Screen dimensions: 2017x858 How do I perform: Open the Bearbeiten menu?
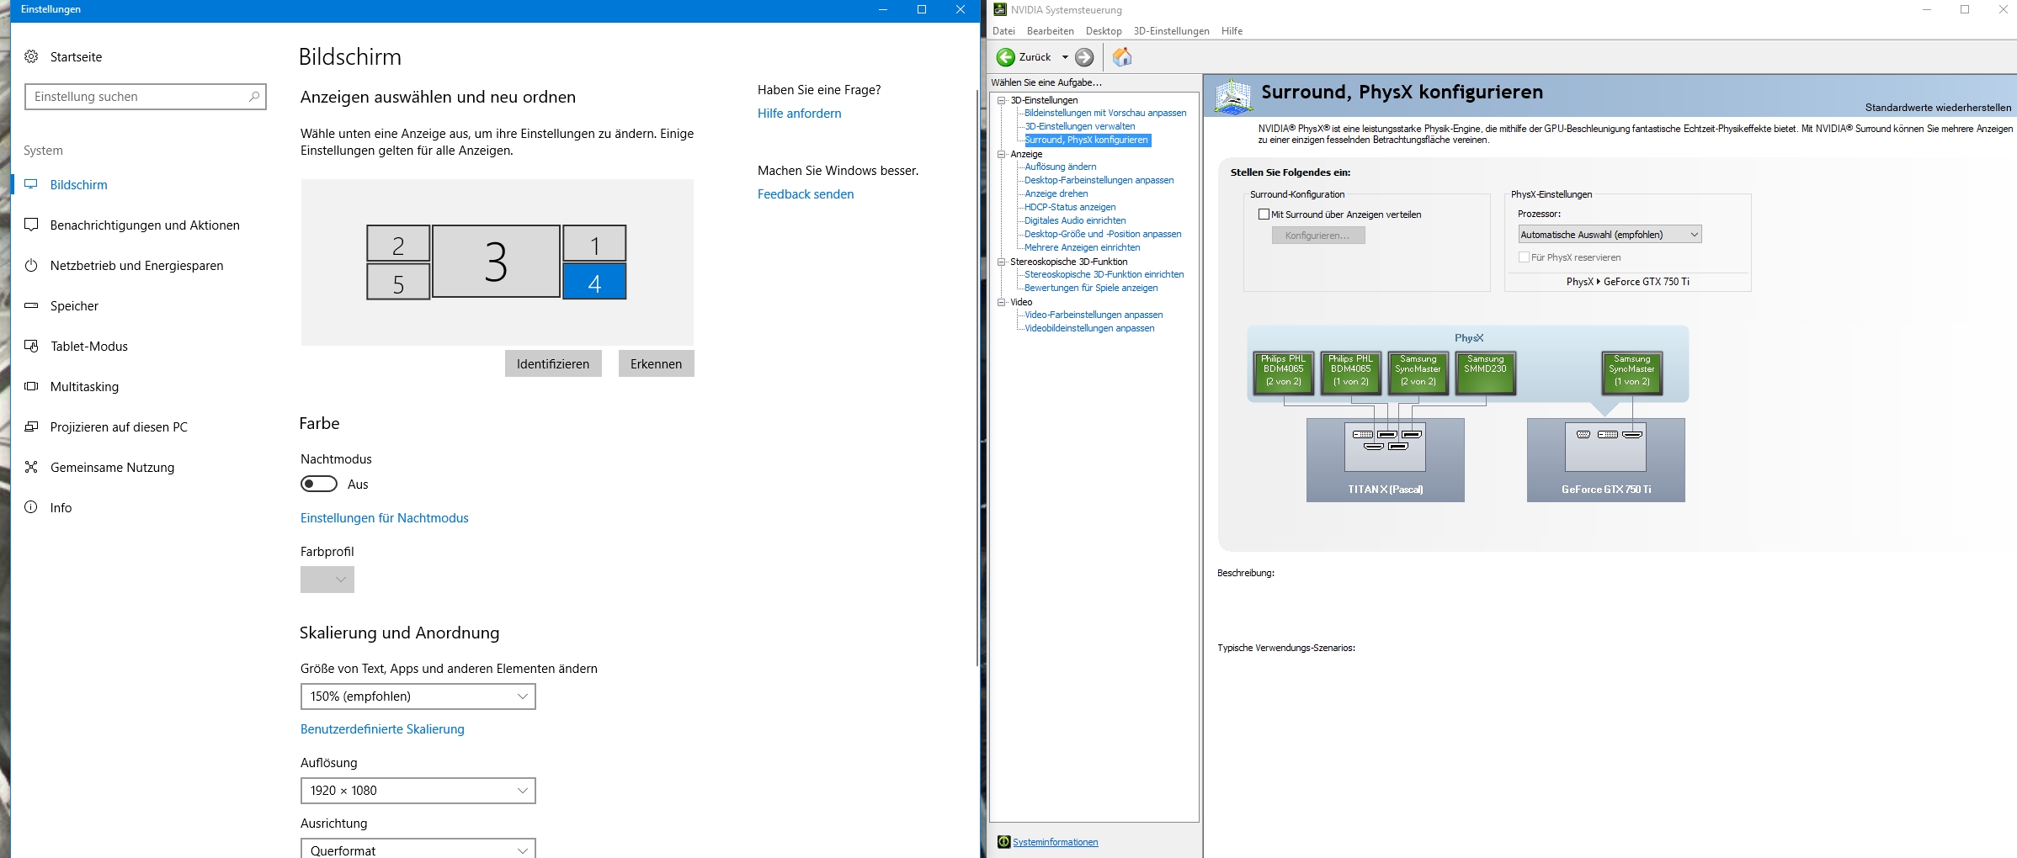click(1051, 31)
